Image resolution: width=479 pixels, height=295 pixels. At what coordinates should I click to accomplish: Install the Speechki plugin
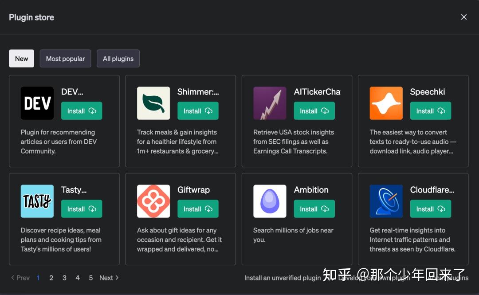[x=430, y=111]
